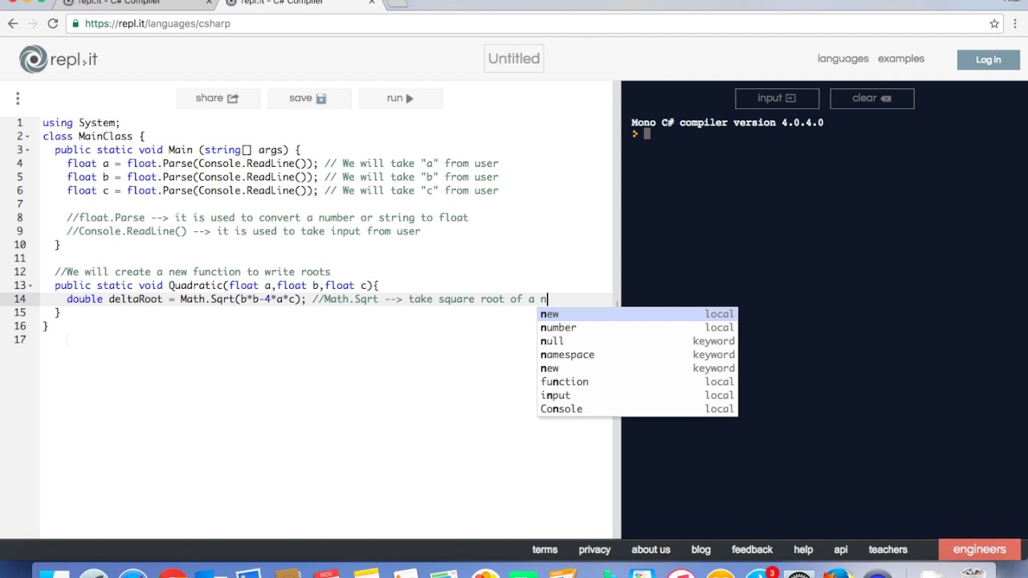Click the Quadratic function comment on line 12
1028x578 pixels.
click(x=192, y=272)
